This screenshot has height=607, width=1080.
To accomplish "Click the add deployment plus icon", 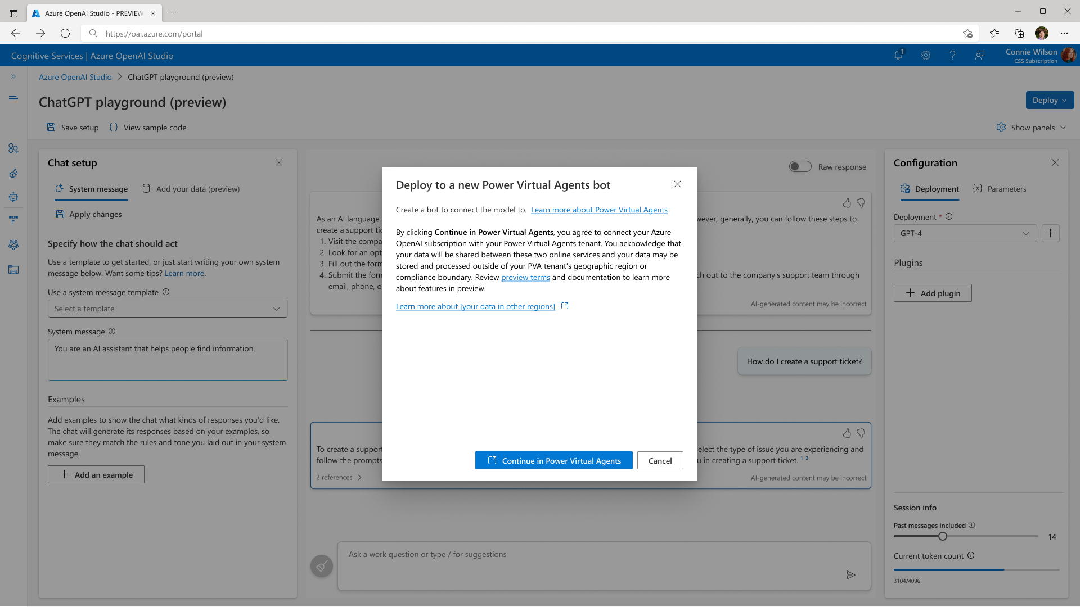I will [1050, 233].
